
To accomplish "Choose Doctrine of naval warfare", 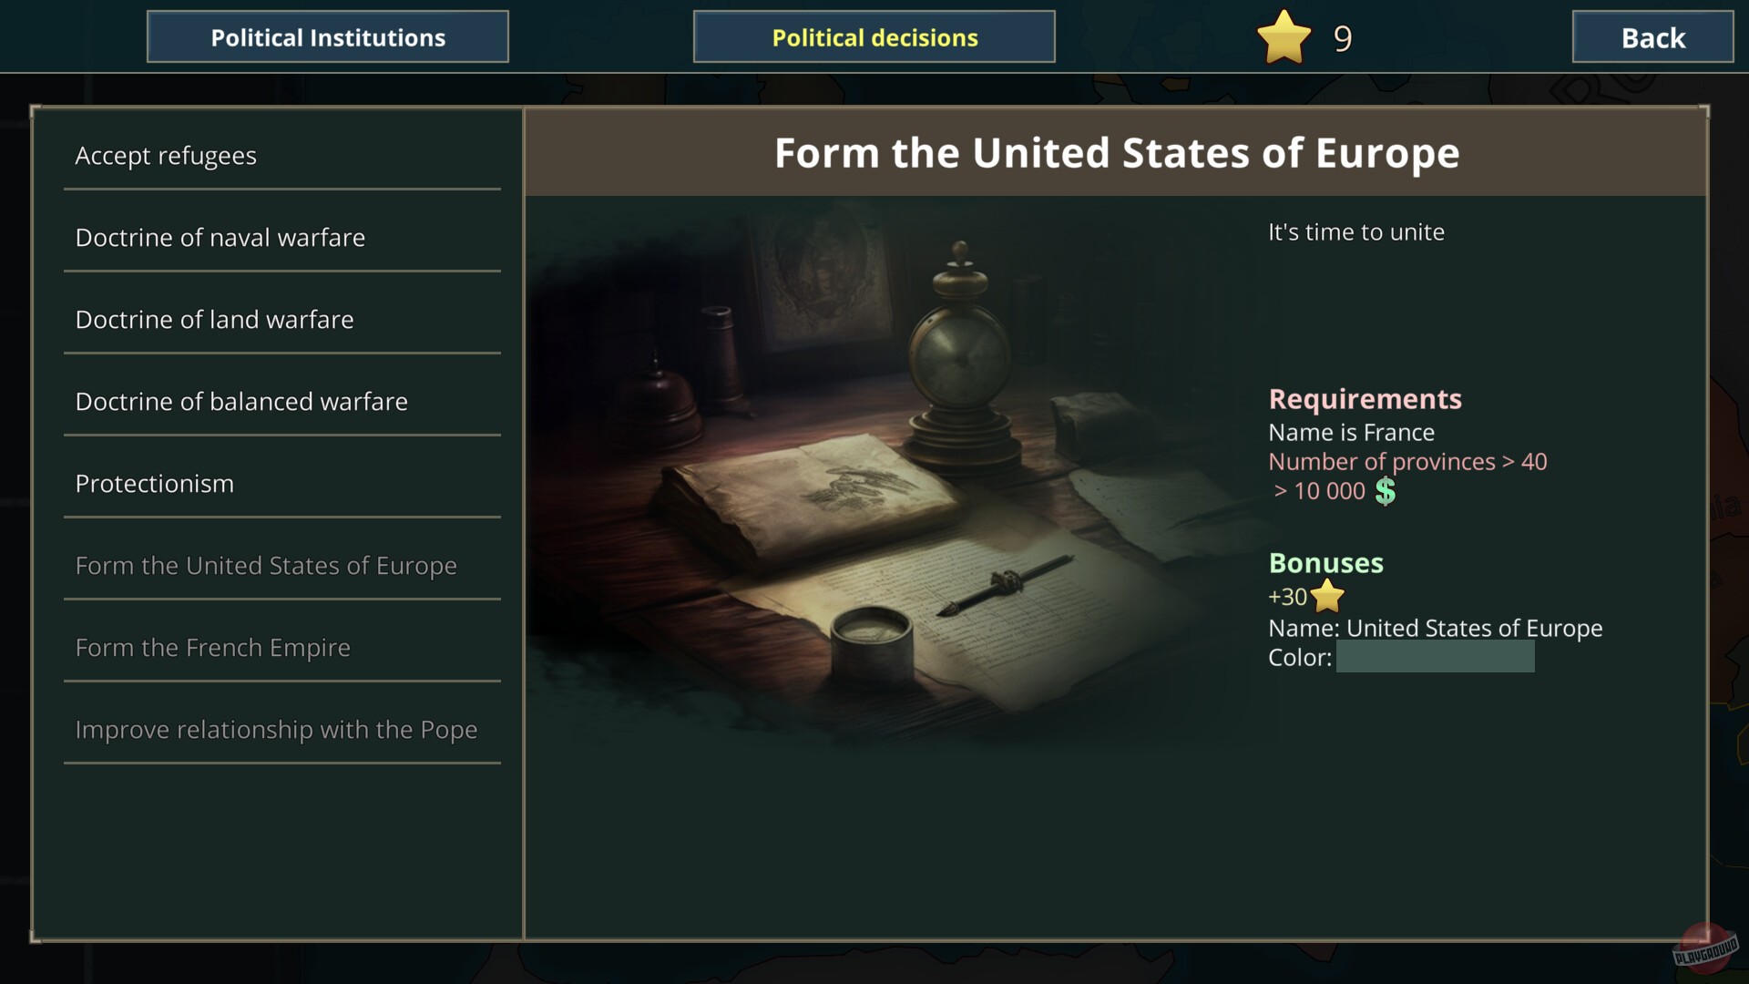I will click(x=220, y=238).
